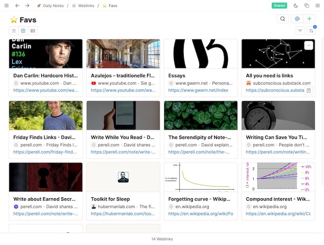Open Forgetting curve - Wikip... title
Viewport: 324px width, 245px height.
pyautogui.click(x=199, y=199)
